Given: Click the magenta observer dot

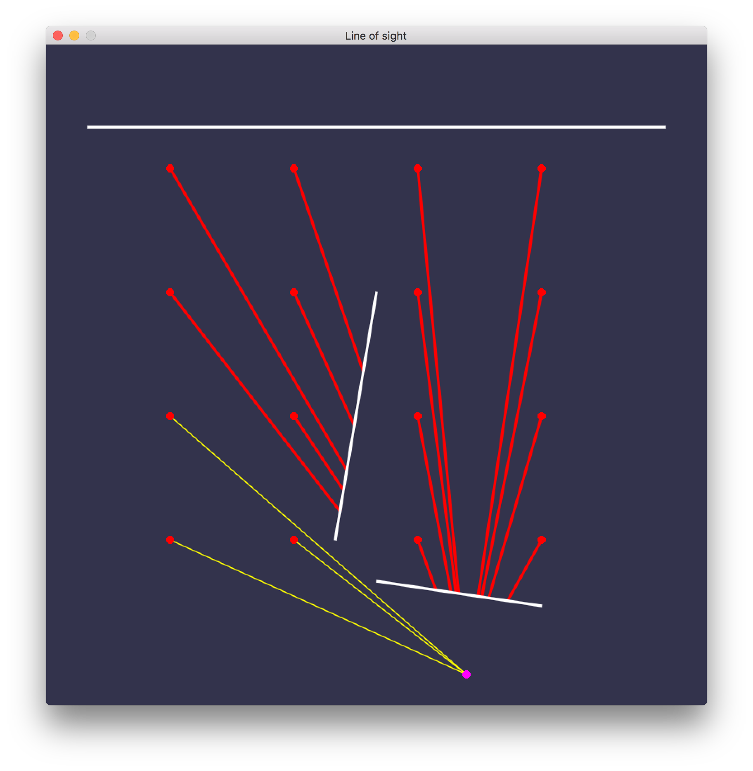Looking at the screenshot, I should point(466,674).
